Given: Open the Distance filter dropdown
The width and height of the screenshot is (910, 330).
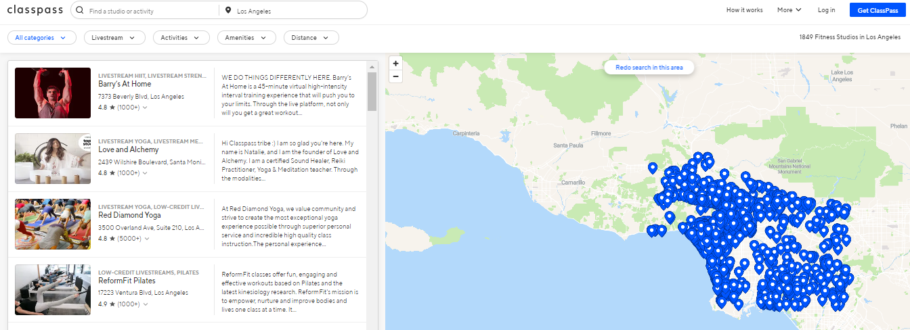Looking at the screenshot, I should pos(311,38).
